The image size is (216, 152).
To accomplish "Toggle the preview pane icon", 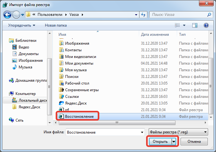I will 194,25.
